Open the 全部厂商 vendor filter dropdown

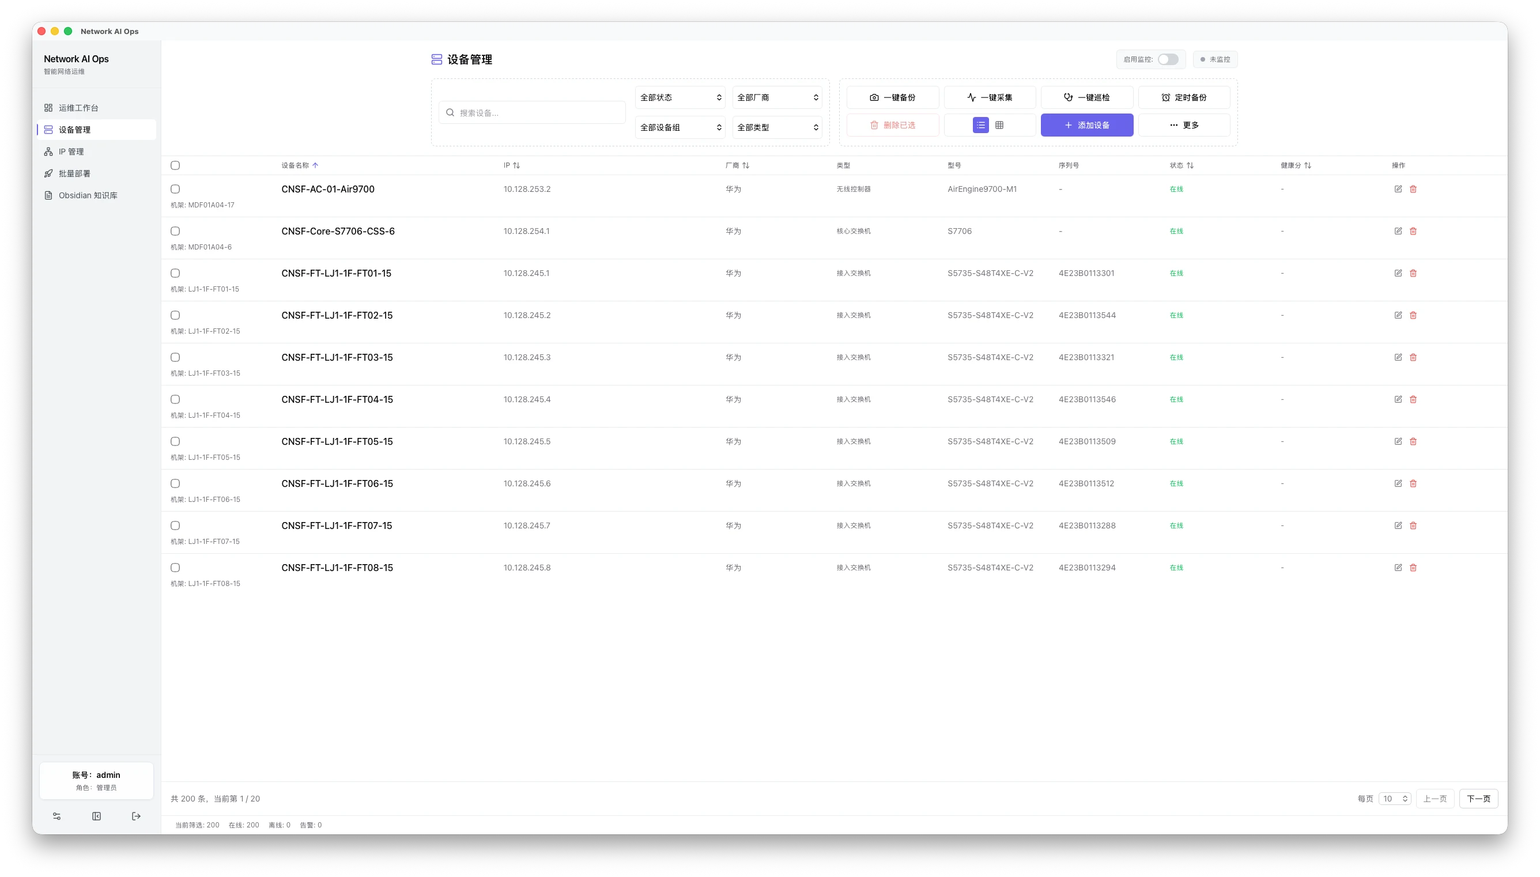777,97
